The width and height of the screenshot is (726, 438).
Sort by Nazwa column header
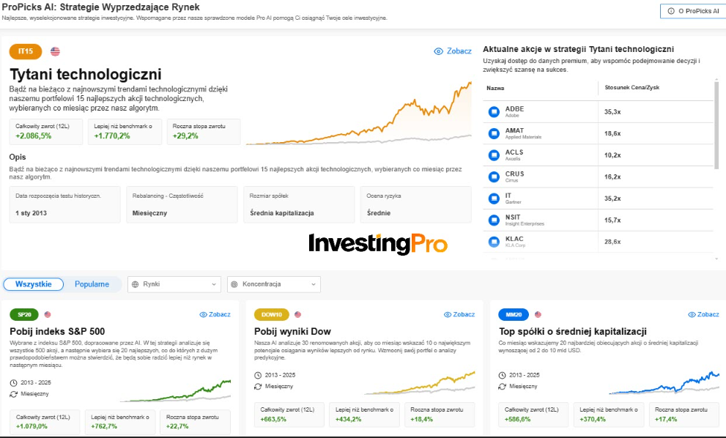[x=495, y=88]
